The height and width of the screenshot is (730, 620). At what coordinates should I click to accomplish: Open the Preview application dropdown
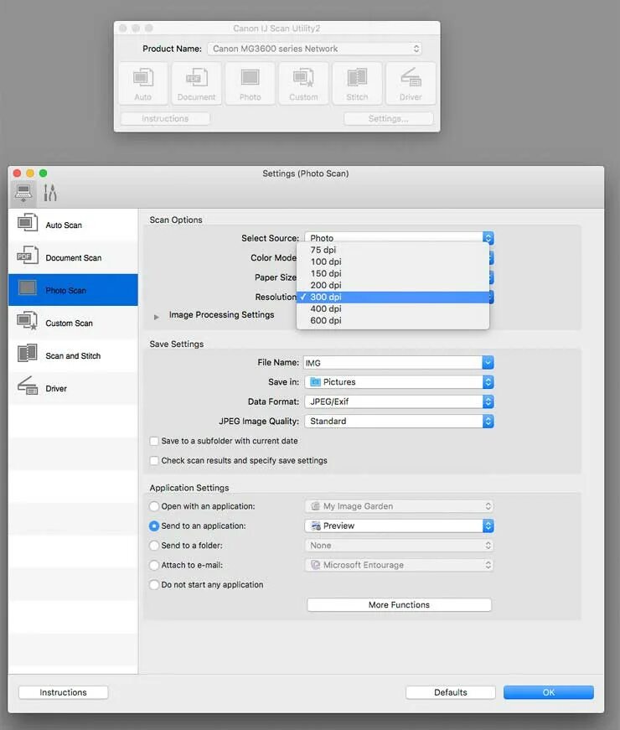[399, 525]
